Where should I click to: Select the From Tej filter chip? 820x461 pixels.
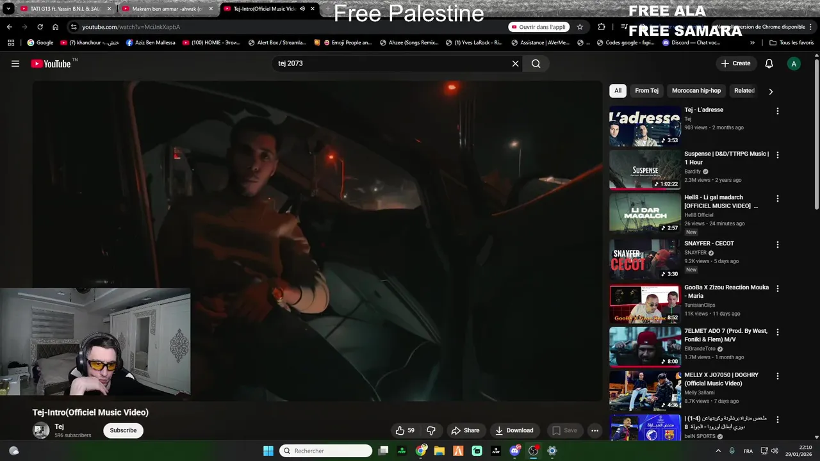[x=646, y=91]
